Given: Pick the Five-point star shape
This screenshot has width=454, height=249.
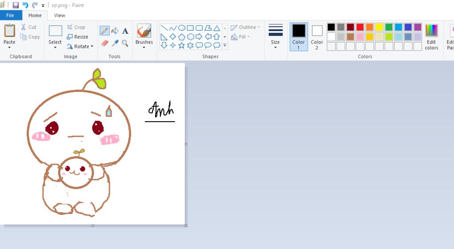Looking at the screenshot, I should (x=181, y=45).
